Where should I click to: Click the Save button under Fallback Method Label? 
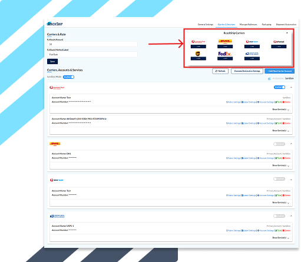(x=52, y=61)
